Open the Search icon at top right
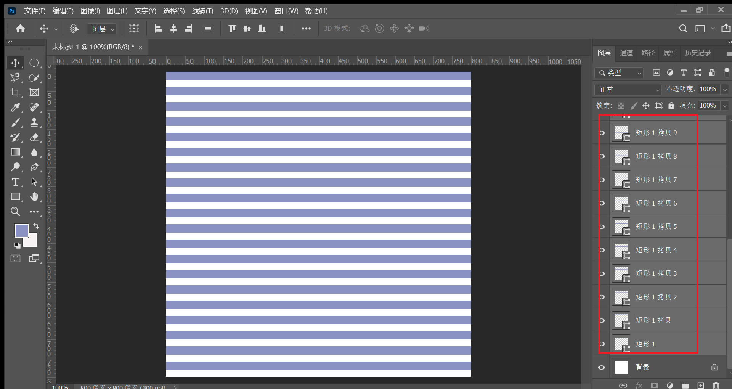The image size is (732, 389). [x=683, y=29]
